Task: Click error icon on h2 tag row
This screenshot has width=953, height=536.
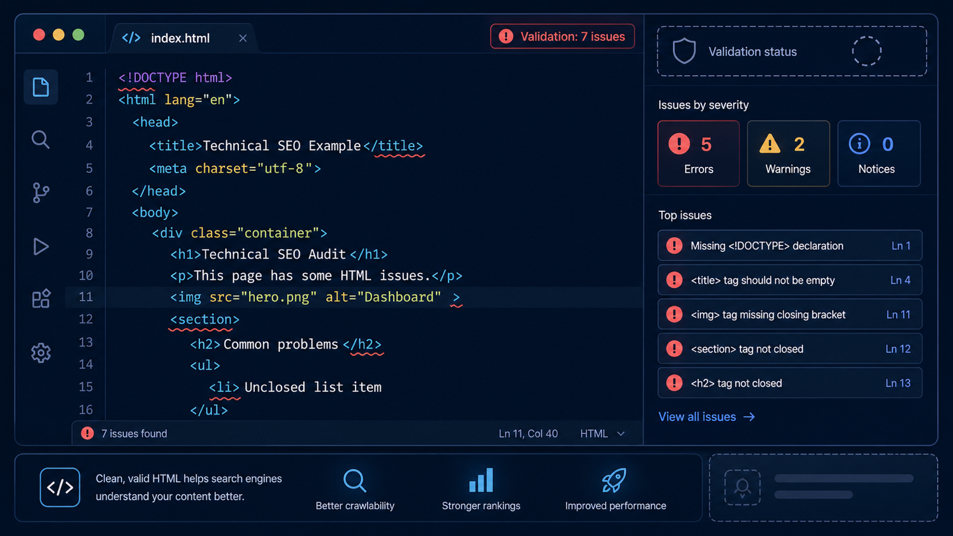Action: (674, 383)
